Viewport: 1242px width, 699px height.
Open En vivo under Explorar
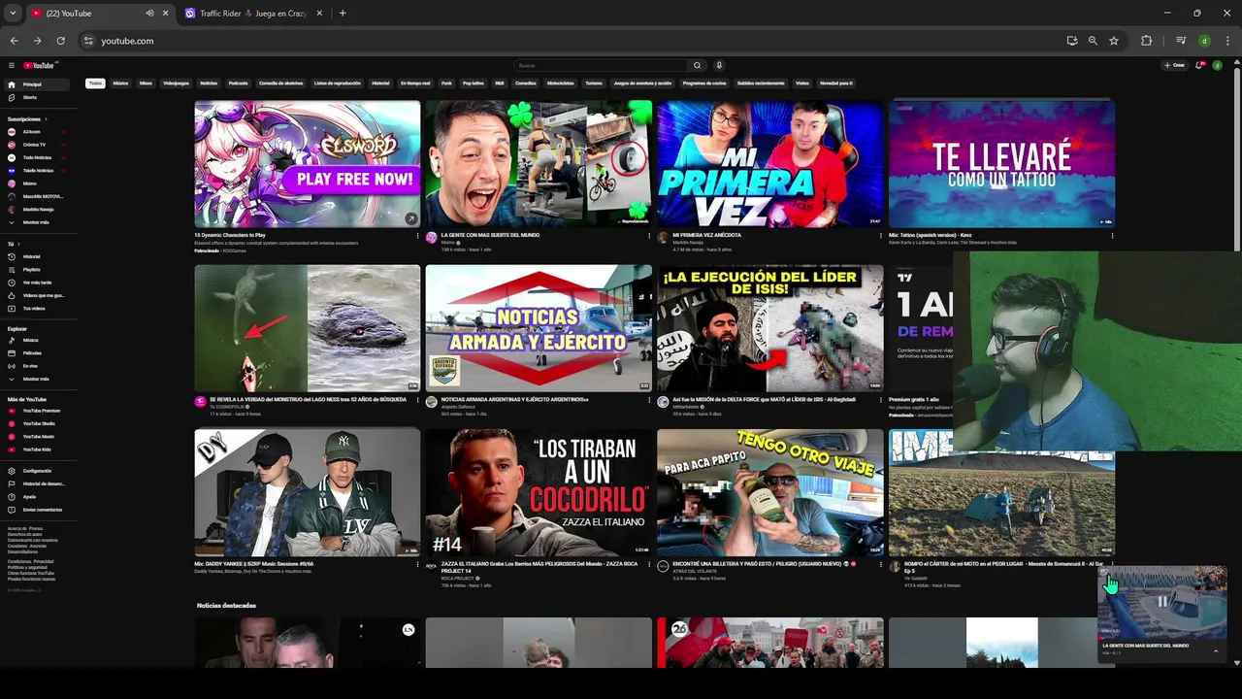pyautogui.click(x=37, y=365)
